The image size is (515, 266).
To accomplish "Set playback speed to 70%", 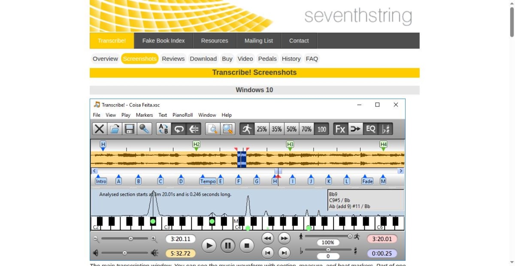I will click(307, 129).
